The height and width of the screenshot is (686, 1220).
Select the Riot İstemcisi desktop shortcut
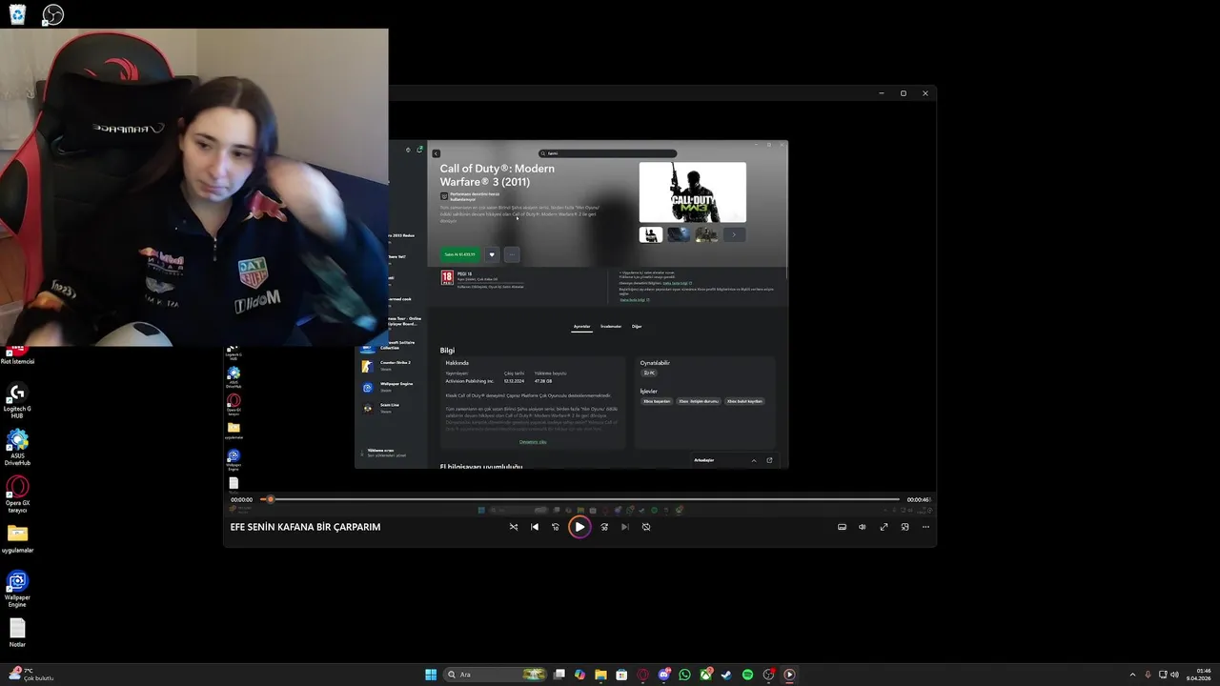coord(17,355)
